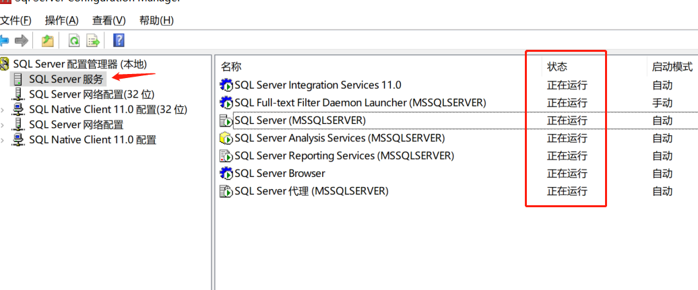Image resolution: width=698 pixels, height=290 pixels.
Task: Select SQL Server 配置管理器 (本地) root node
Action: coord(80,64)
